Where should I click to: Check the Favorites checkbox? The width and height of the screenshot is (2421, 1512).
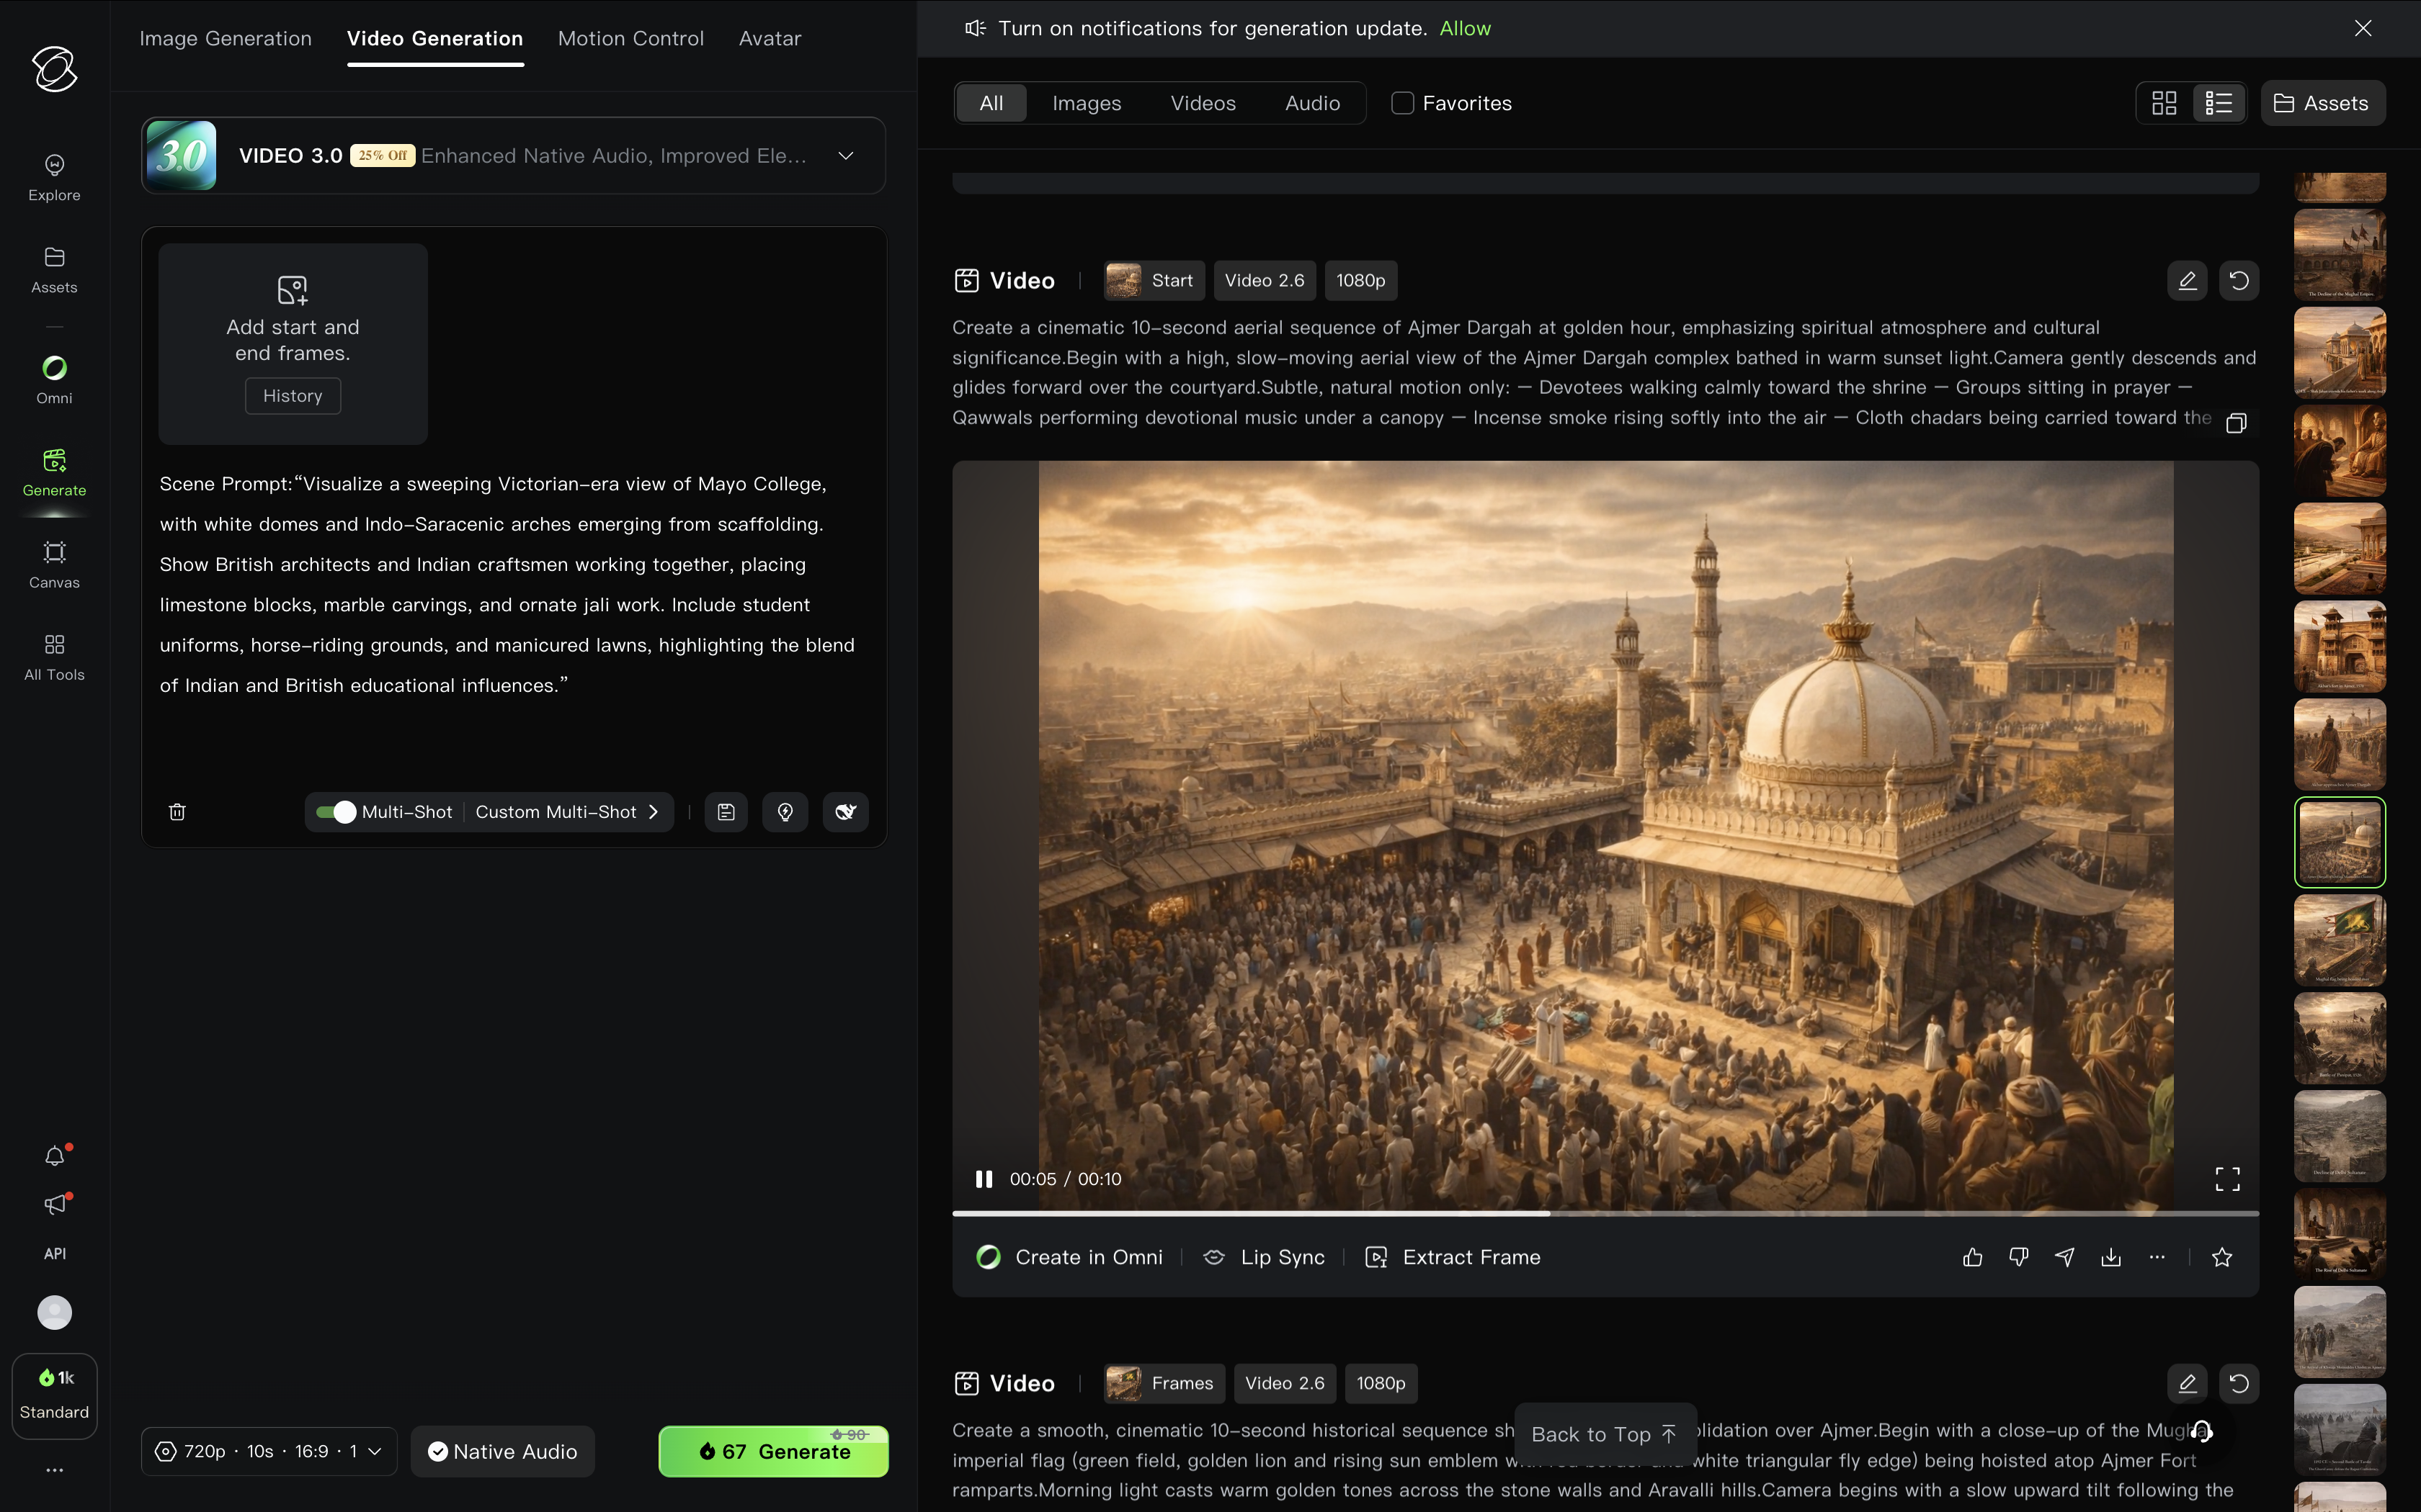click(1403, 103)
